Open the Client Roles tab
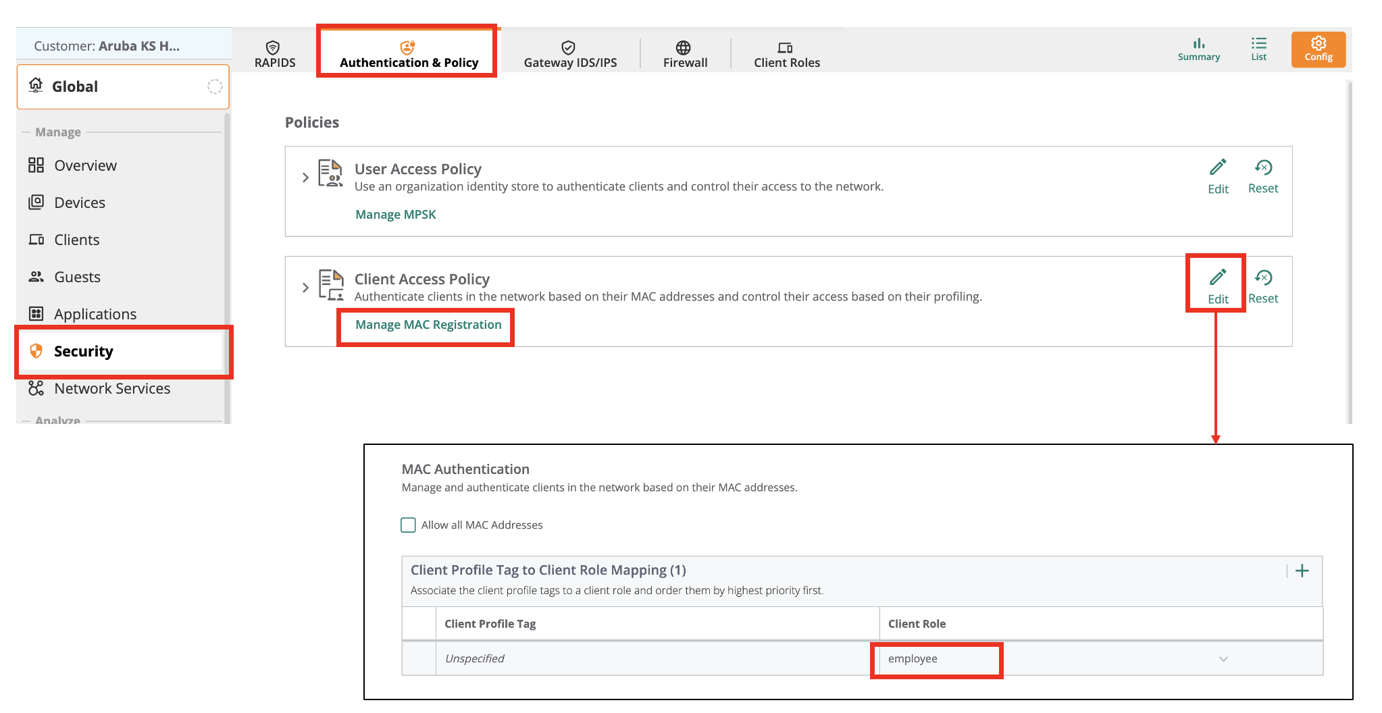1382x713 pixels. (786, 54)
